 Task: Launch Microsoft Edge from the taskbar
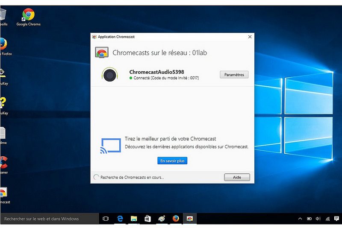[x=120, y=219]
